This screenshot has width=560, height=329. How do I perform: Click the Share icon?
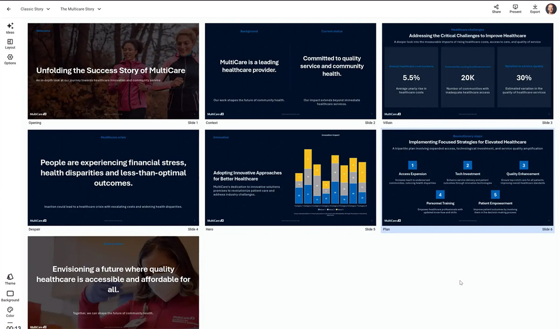pyautogui.click(x=496, y=7)
